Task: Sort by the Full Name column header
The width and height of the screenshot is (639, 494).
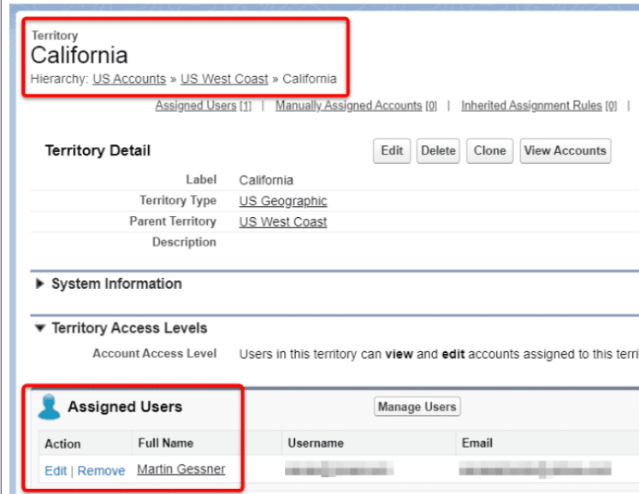Action: coord(165,443)
